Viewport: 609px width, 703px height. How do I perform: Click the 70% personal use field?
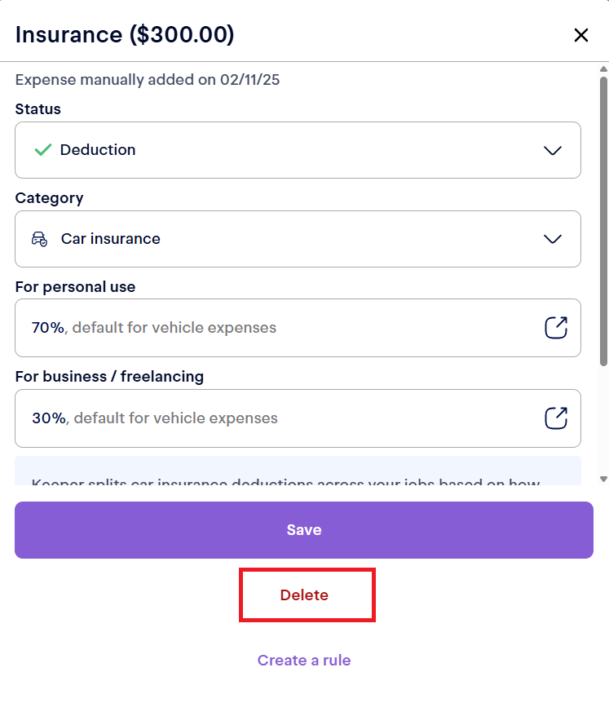277,328
